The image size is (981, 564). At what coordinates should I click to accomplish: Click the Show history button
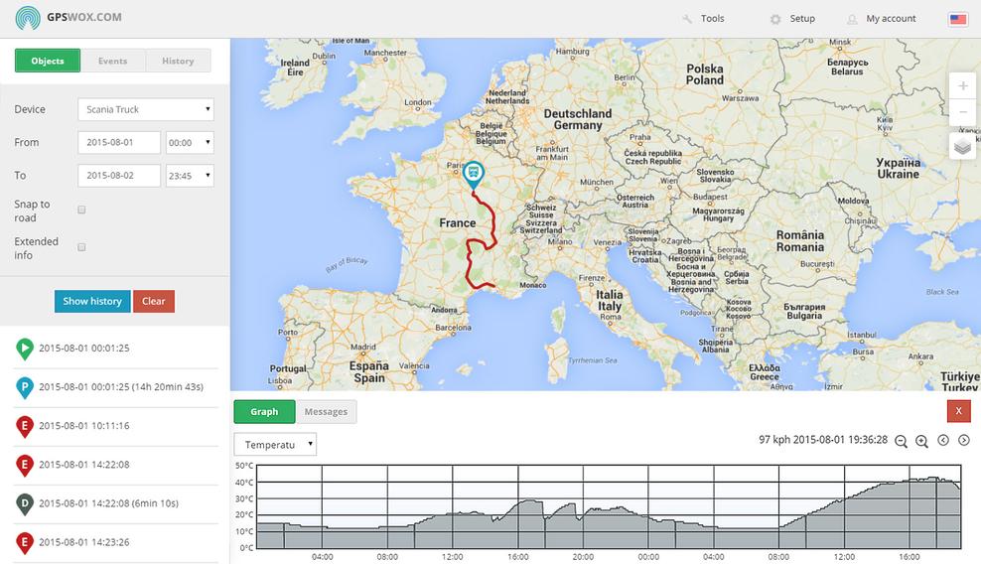coord(92,301)
